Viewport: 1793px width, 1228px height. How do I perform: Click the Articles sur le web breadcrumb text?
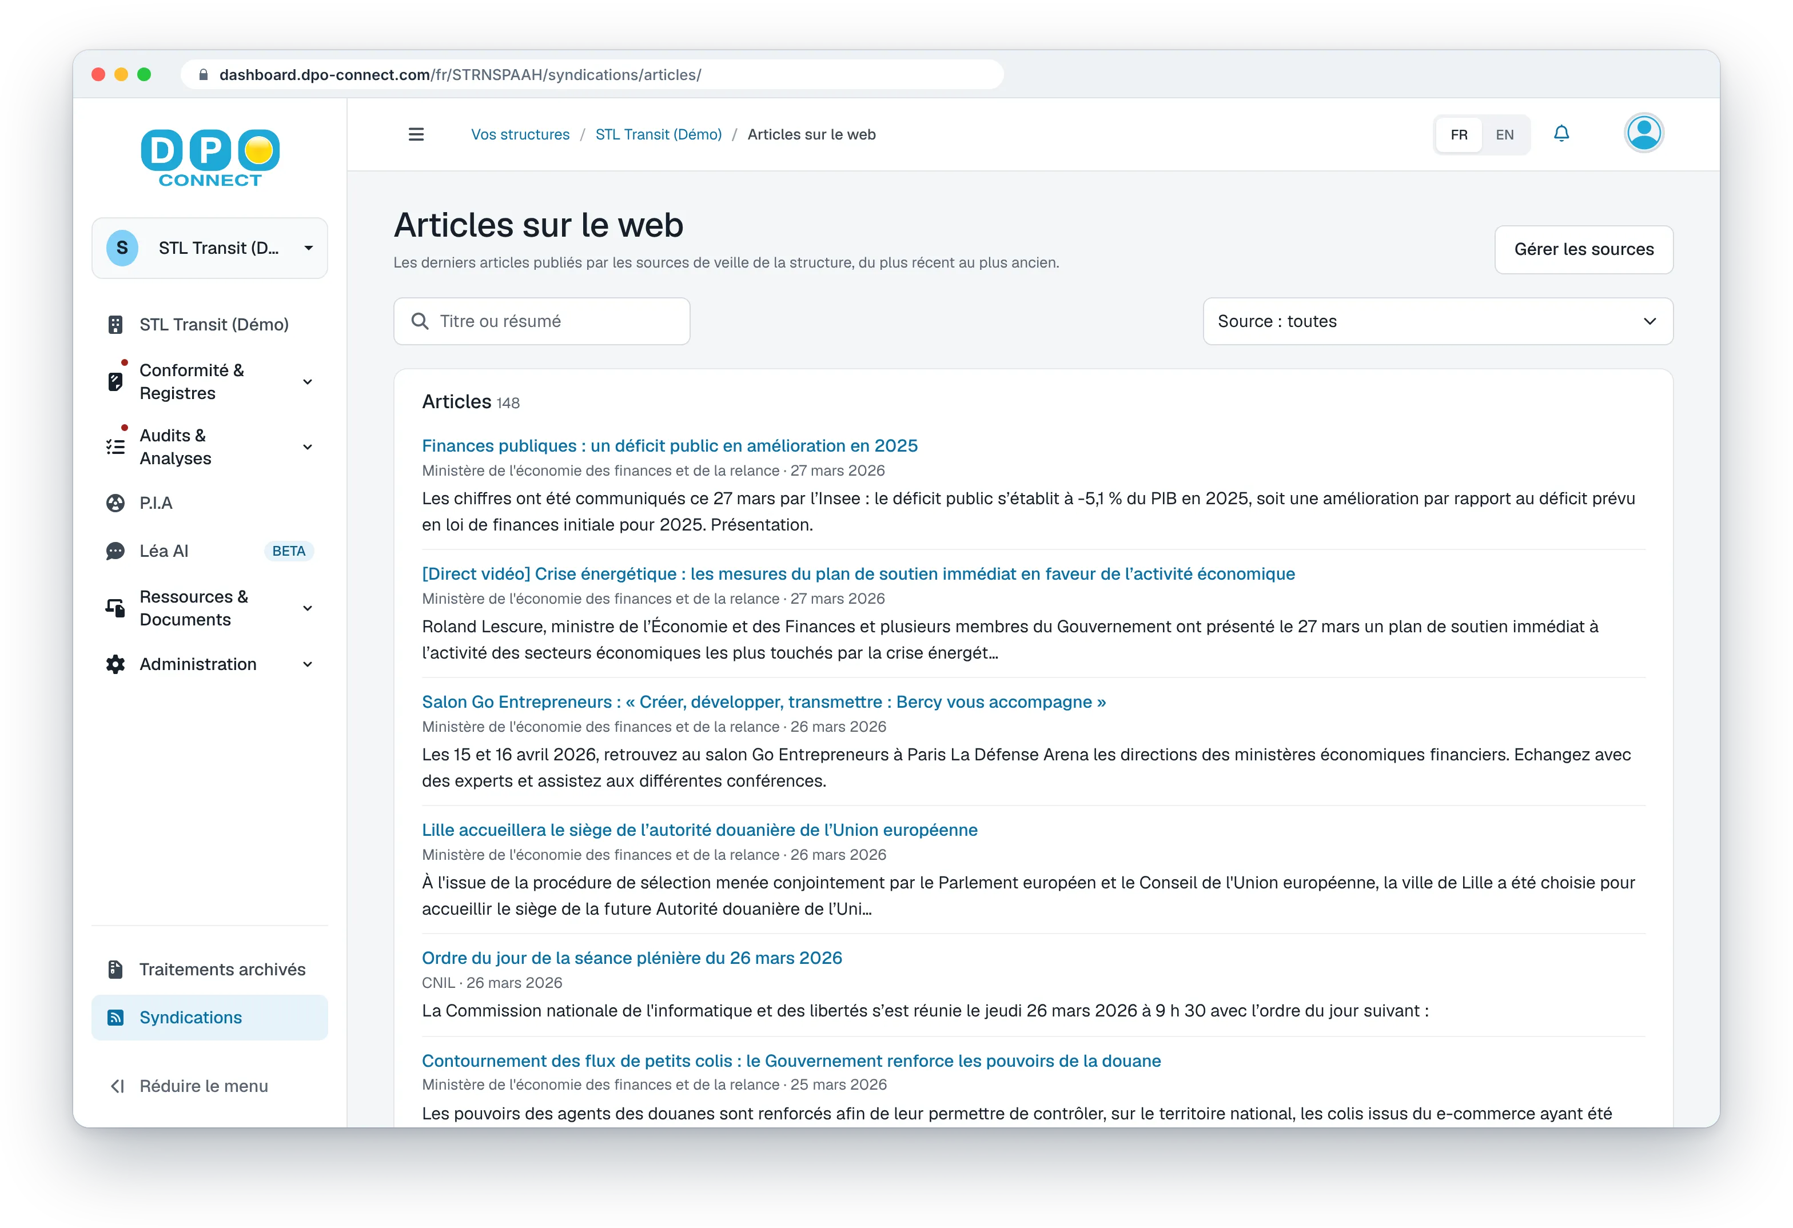point(811,134)
